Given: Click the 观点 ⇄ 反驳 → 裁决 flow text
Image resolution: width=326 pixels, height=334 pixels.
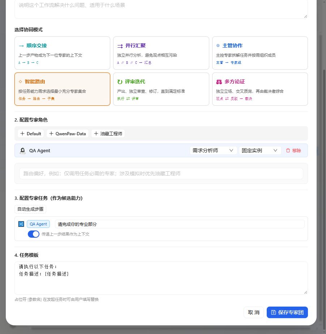Looking at the screenshot, I should point(234,98).
